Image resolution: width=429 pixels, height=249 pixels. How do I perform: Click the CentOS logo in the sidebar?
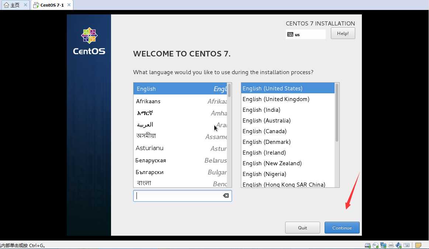(89, 41)
